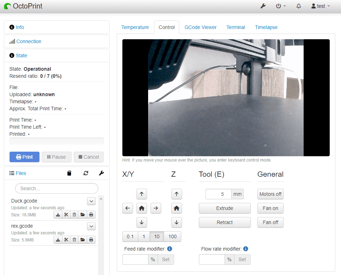Switch to the GCode Viewer tab
This screenshot has width=341, height=275.
(x=200, y=27)
